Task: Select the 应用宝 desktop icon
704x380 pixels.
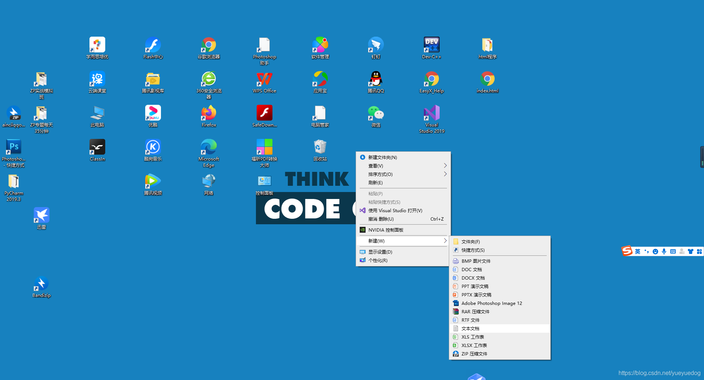Action: pyautogui.click(x=320, y=82)
